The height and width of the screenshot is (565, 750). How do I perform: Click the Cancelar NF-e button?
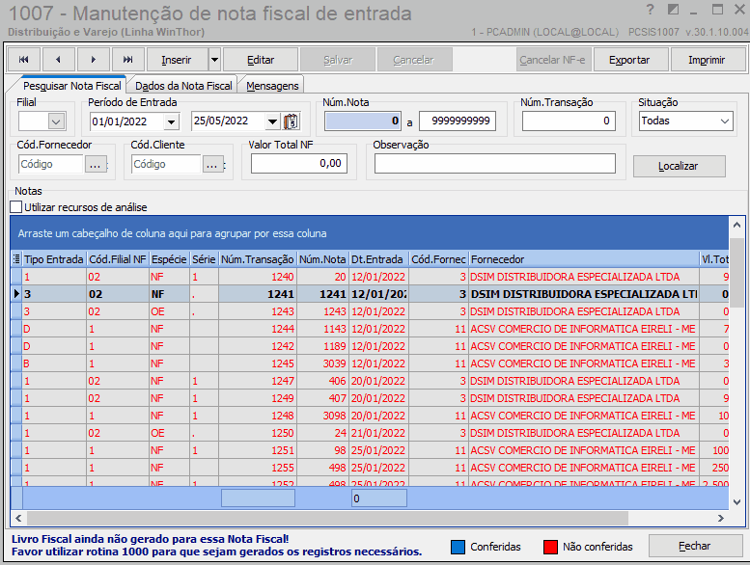553,60
